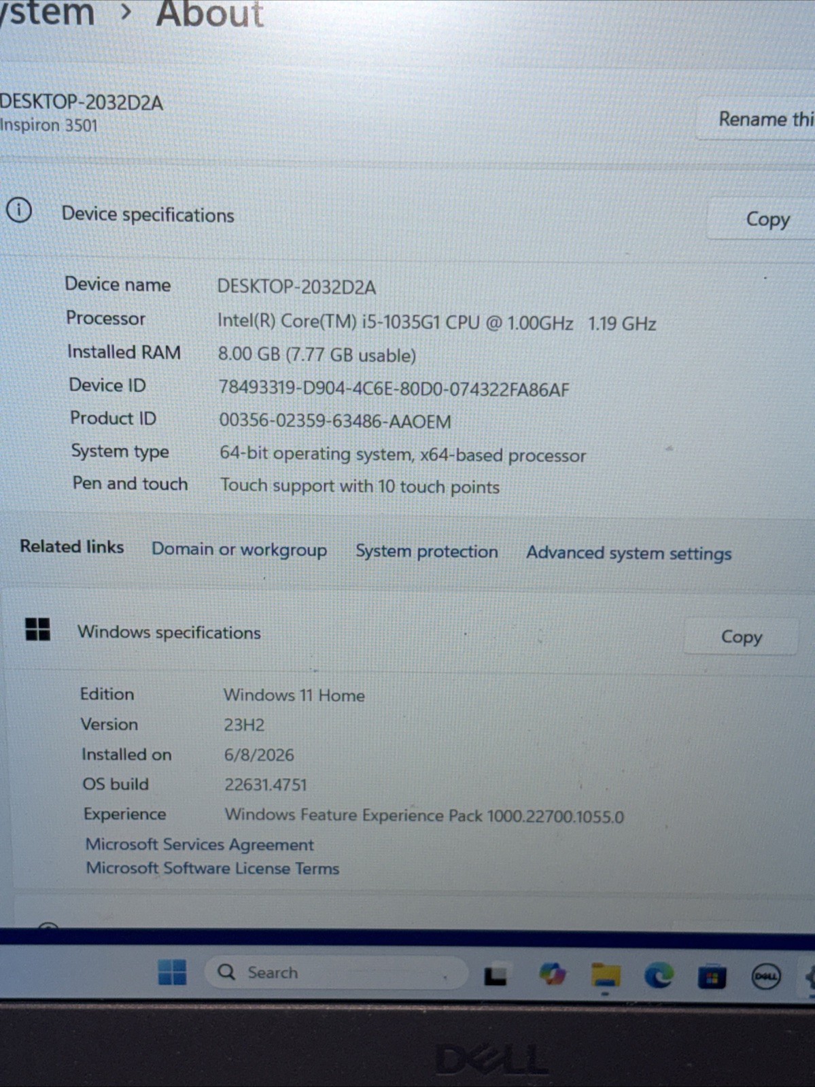Select the version 23H2 value

(244, 725)
